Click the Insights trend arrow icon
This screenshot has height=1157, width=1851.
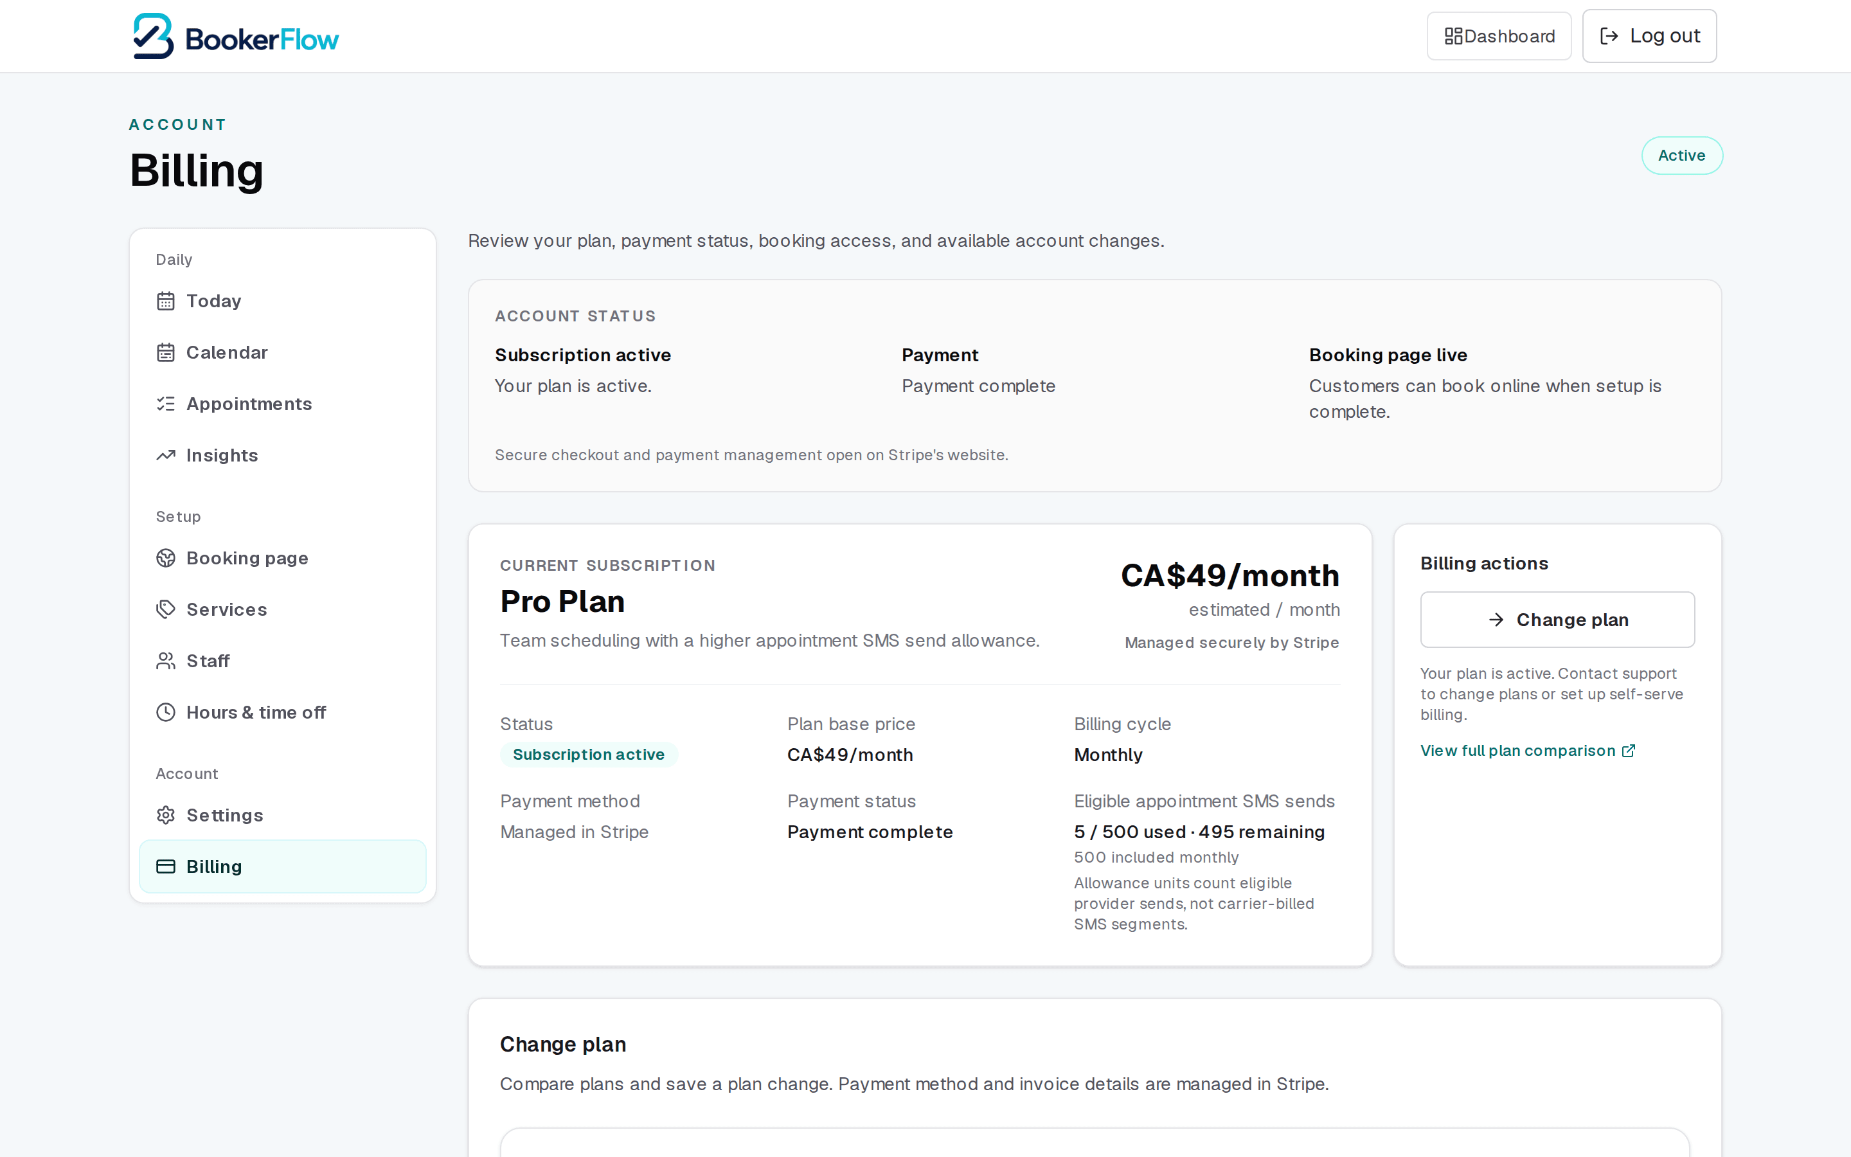[x=166, y=455]
